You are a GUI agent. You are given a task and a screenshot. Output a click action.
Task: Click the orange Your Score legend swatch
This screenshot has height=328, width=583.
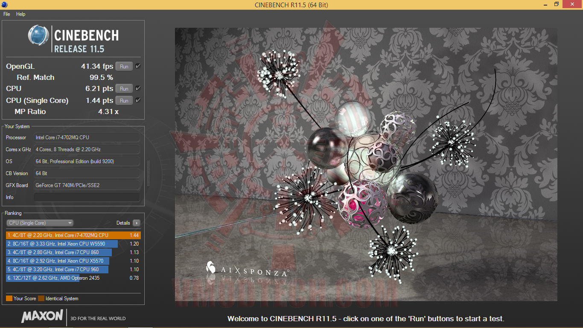[x=9, y=299]
